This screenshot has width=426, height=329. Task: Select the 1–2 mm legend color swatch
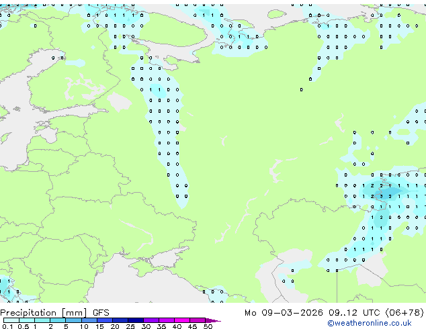tap(42, 320)
